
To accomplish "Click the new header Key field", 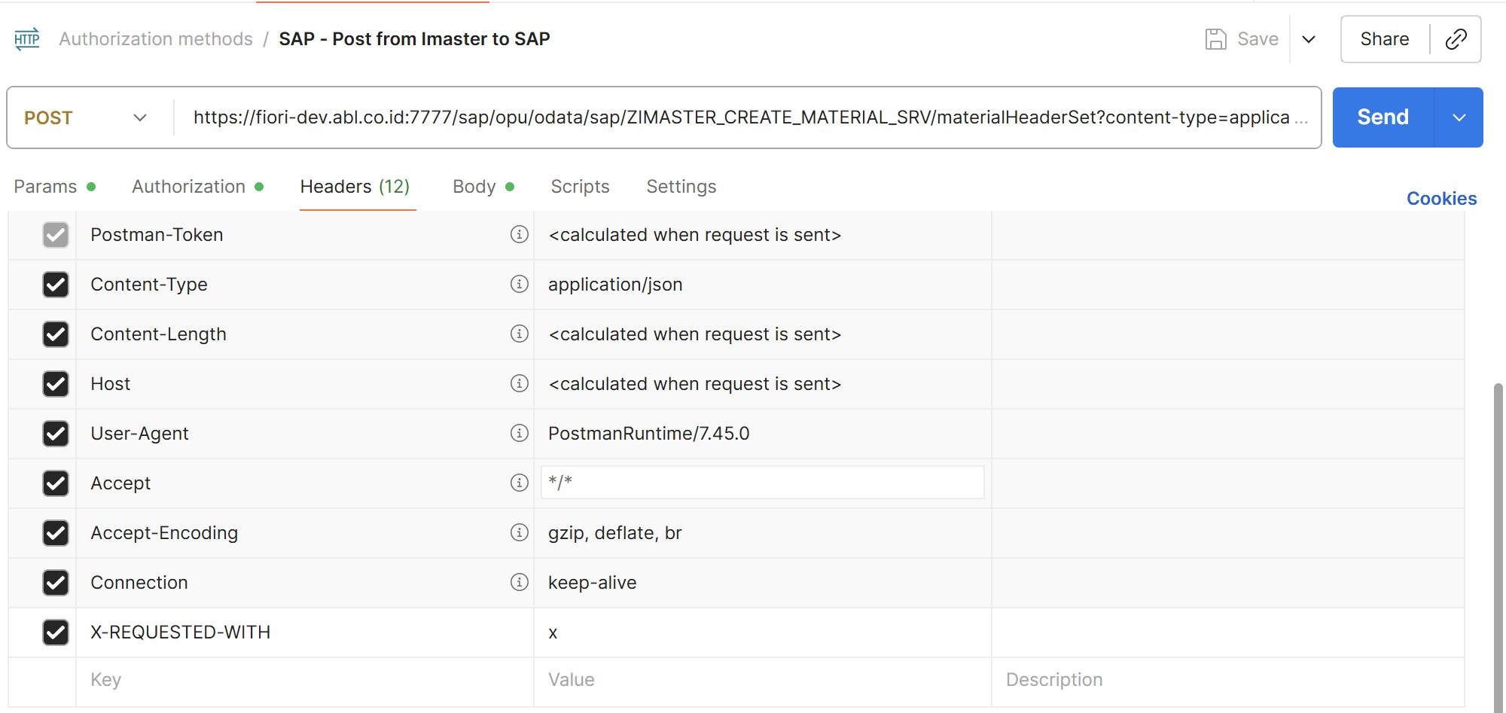I will [304, 681].
